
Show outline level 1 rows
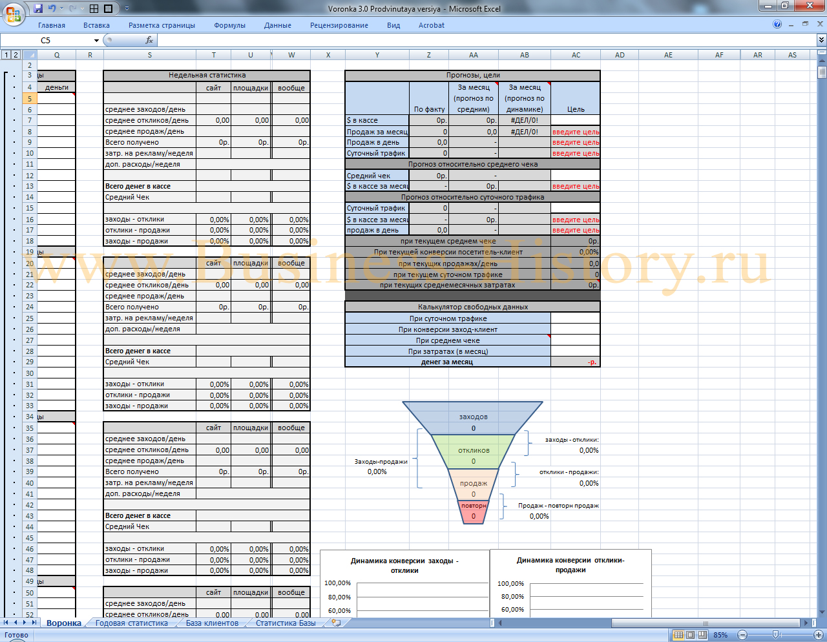6,55
